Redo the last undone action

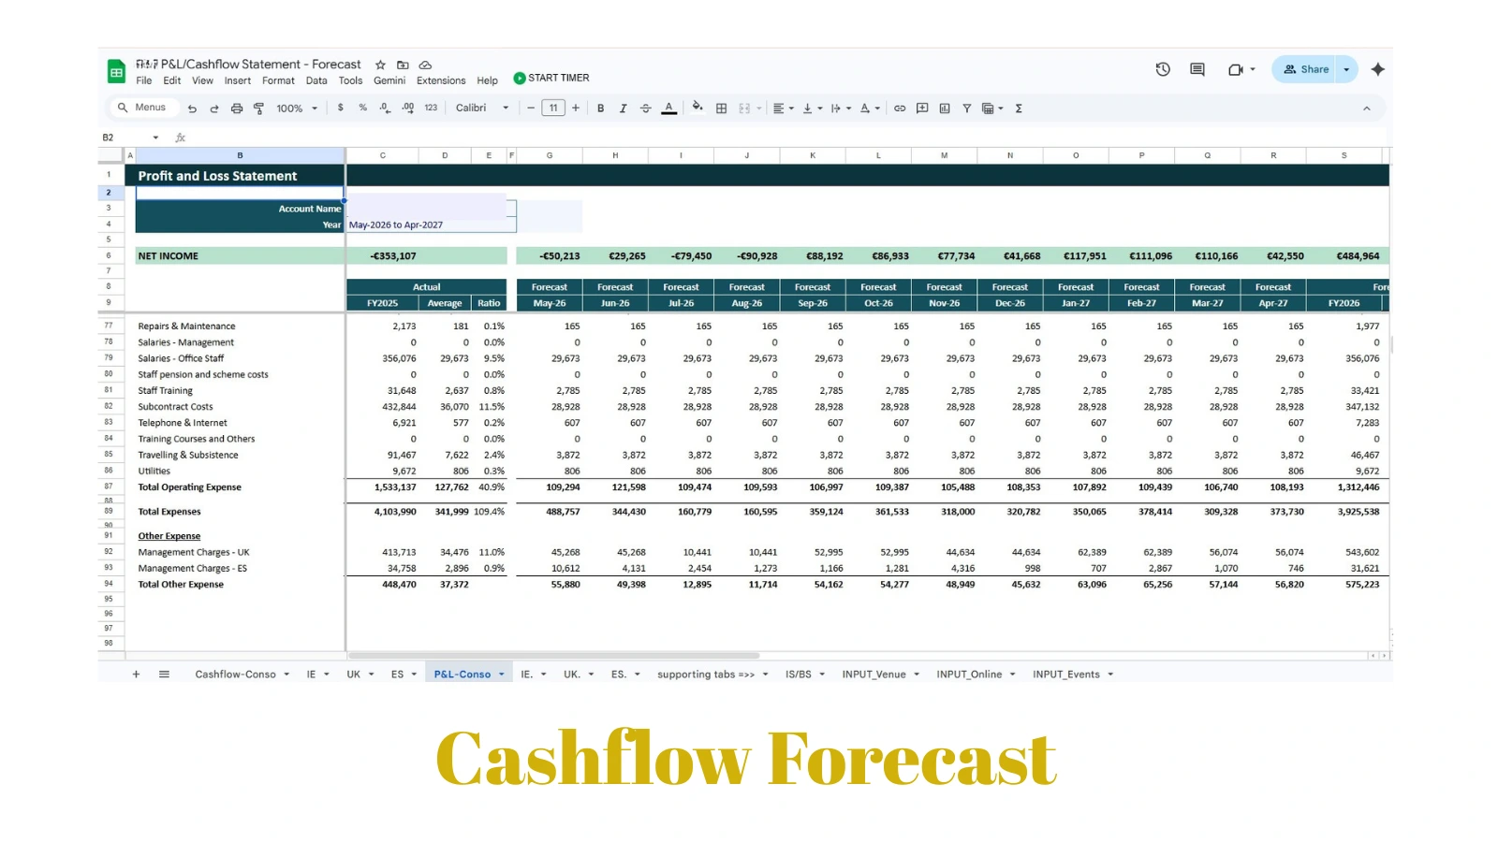(214, 109)
